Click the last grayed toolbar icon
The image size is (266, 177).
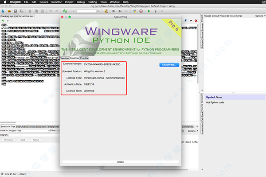click(162, 11)
